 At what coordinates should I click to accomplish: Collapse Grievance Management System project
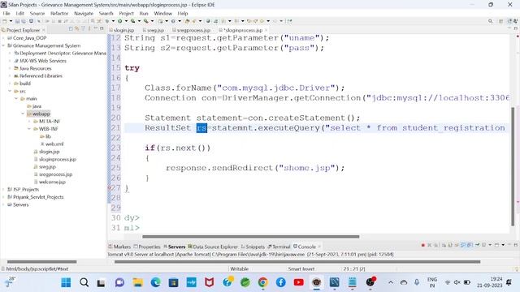point(3,45)
